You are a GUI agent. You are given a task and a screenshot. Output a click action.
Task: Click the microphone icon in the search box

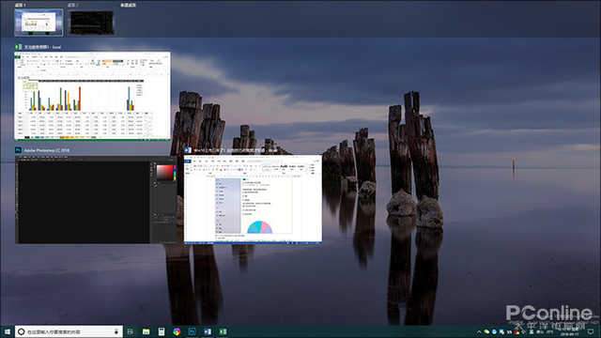click(116, 331)
